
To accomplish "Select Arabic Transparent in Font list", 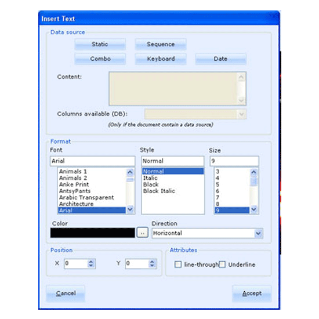I will point(86,197).
